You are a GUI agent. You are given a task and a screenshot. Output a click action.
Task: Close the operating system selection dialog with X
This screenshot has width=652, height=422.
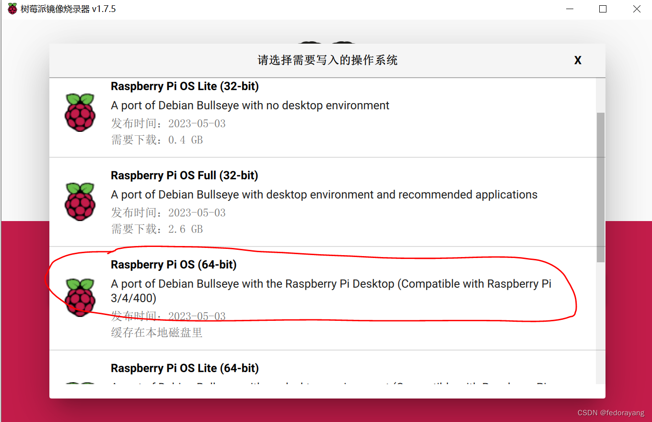click(x=578, y=60)
